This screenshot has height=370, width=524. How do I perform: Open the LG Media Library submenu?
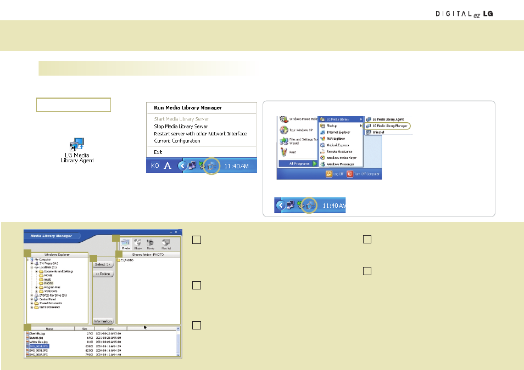pos(341,119)
